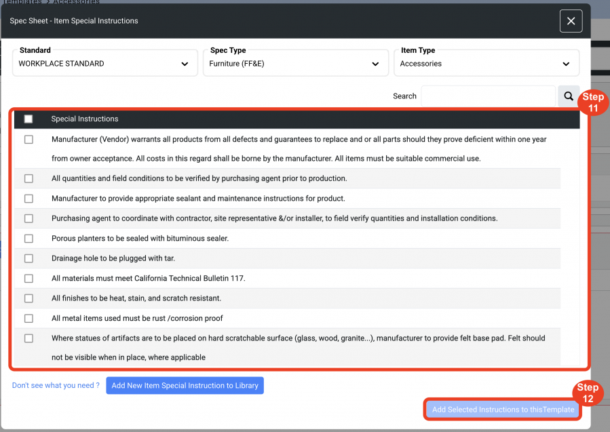
Task: Click text All quantities and field conditions to be verified
Action: (x=199, y=178)
